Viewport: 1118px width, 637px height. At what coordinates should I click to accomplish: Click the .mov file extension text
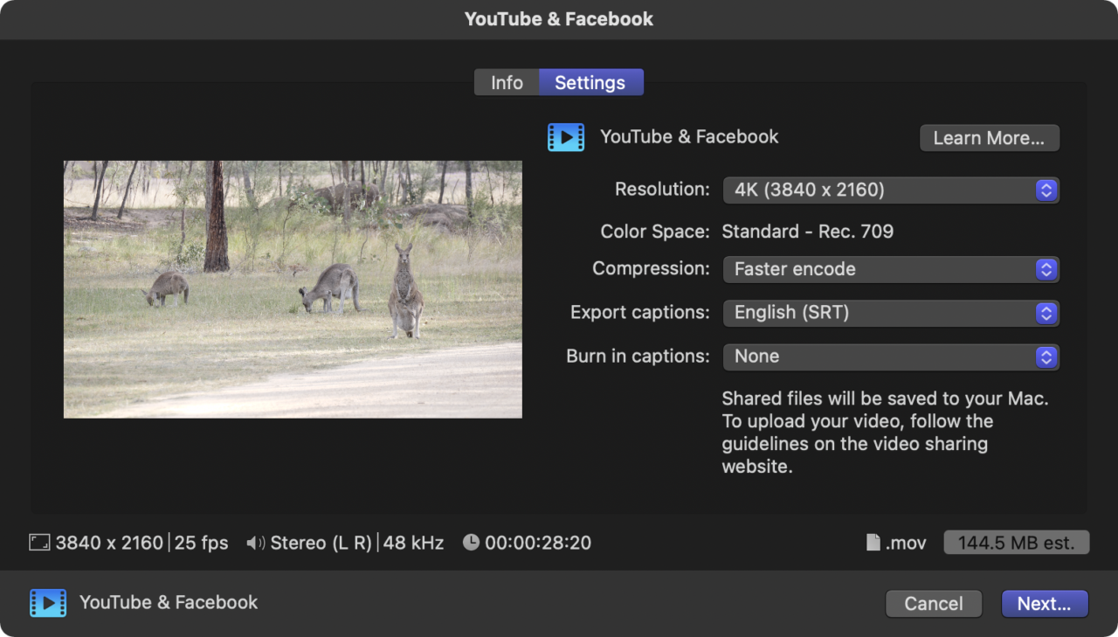pyautogui.click(x=906, y=543)
